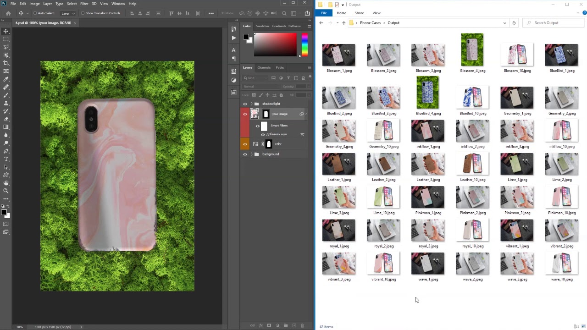Click the Share icon in Photoshop options bar

307,13
